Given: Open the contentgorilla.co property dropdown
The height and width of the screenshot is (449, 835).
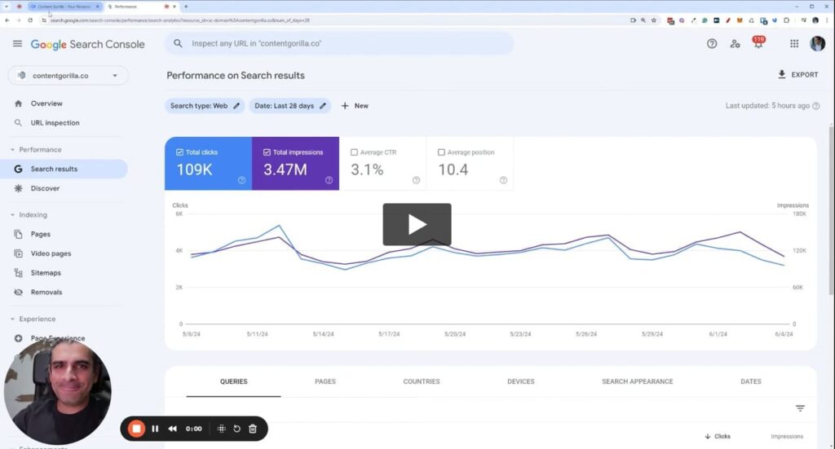Looking at the screenshot, I should [x=68, y=76].
